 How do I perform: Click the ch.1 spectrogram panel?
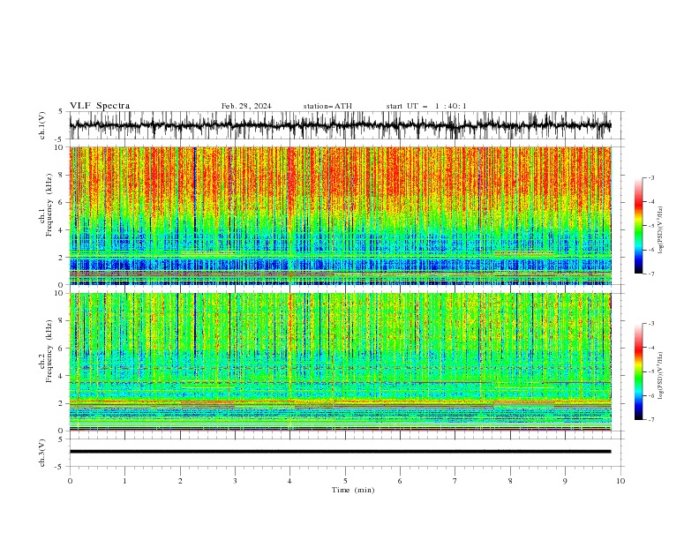click(x=340, y=215)
